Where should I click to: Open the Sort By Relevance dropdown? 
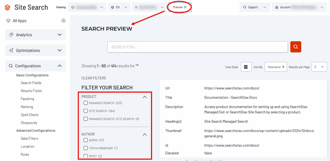(x=276, y=67)
